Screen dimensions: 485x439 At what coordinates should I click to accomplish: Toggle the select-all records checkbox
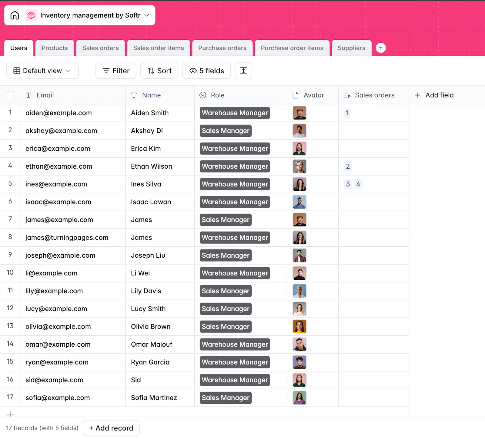[10, 95]
